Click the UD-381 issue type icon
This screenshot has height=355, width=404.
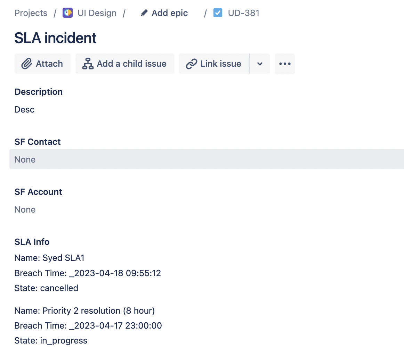click(217, 13)
